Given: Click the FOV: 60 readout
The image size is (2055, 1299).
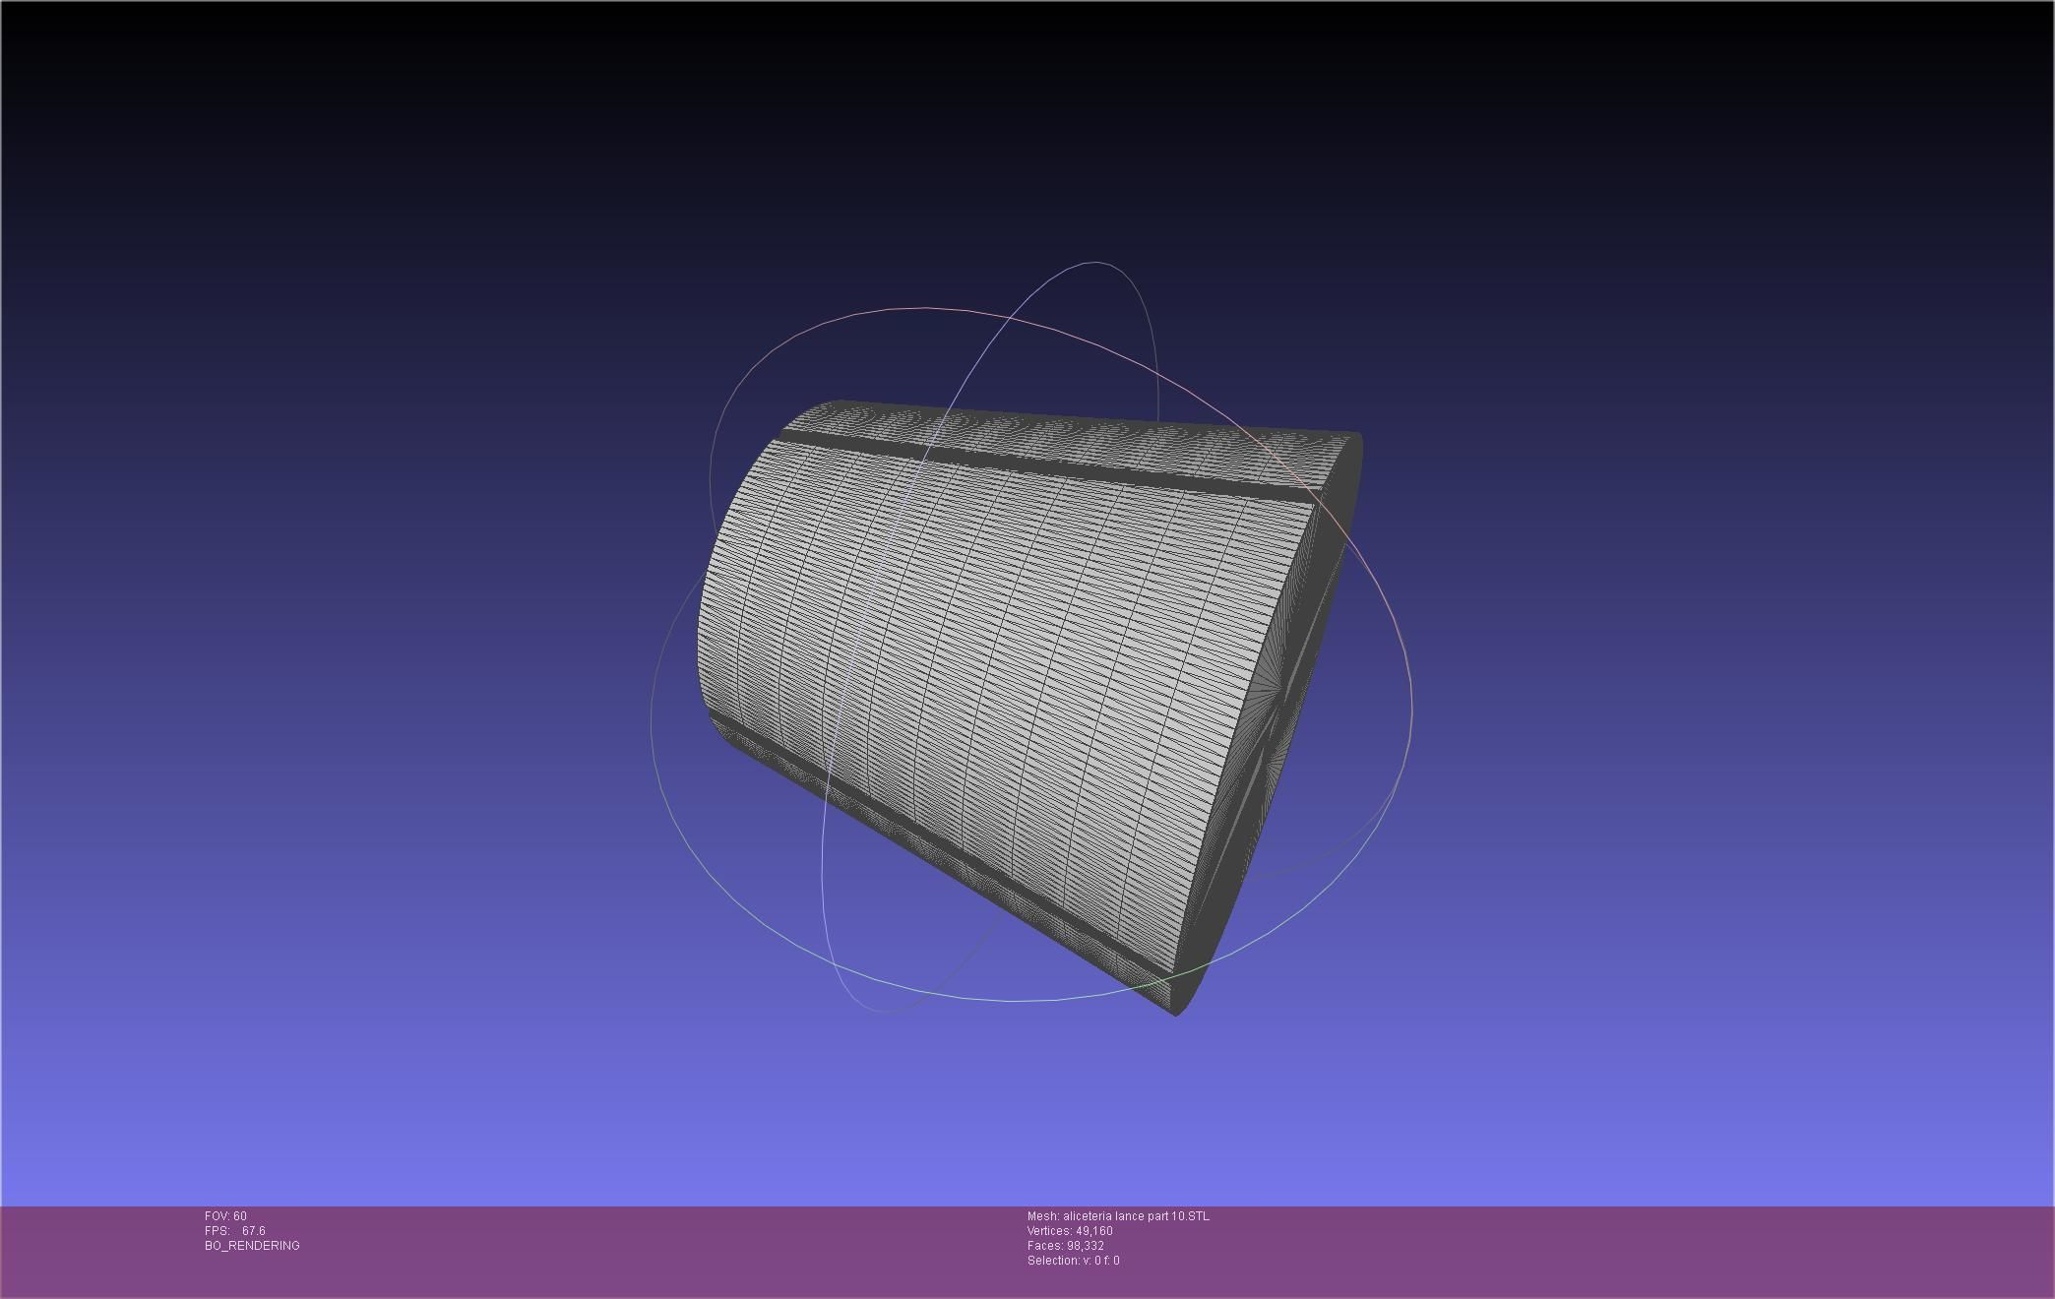Looking at the screenshot, I should pos(225,1216).
